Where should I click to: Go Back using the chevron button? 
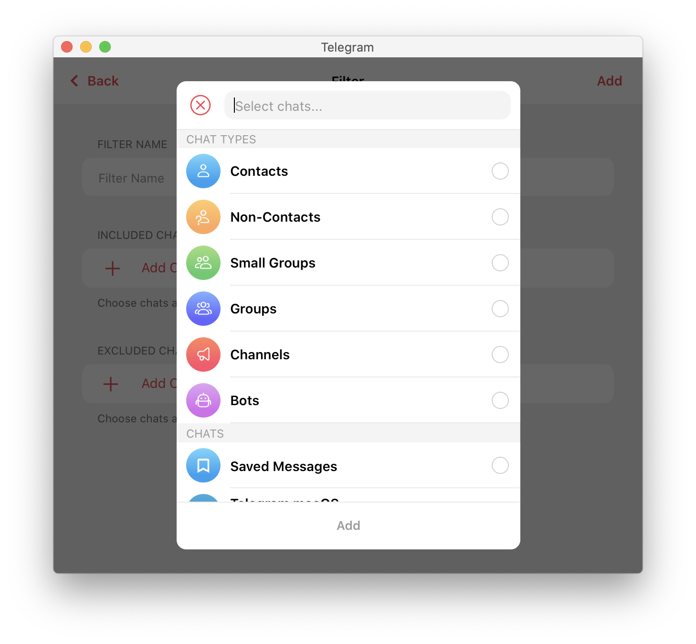[95, 81]
